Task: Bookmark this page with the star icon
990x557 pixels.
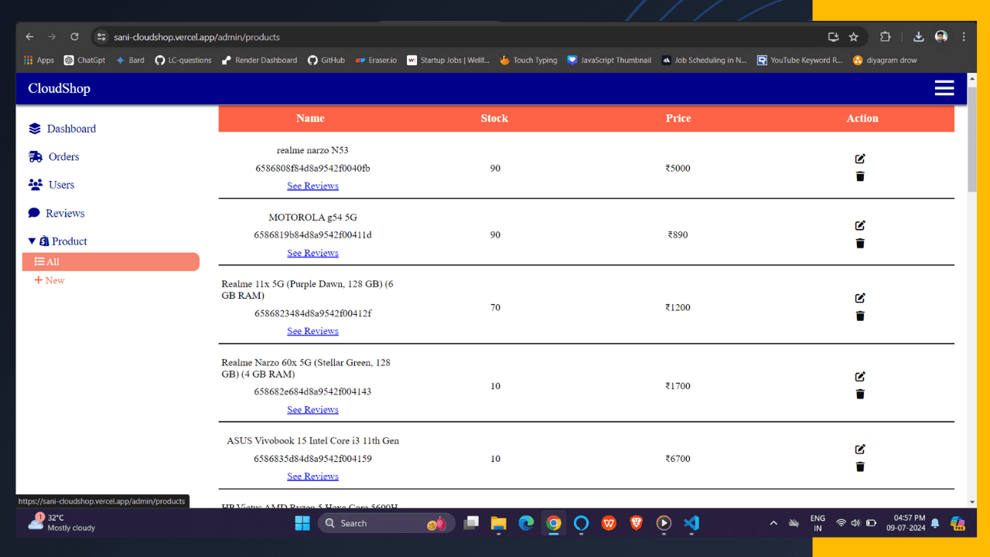Action: click(854, 37)
